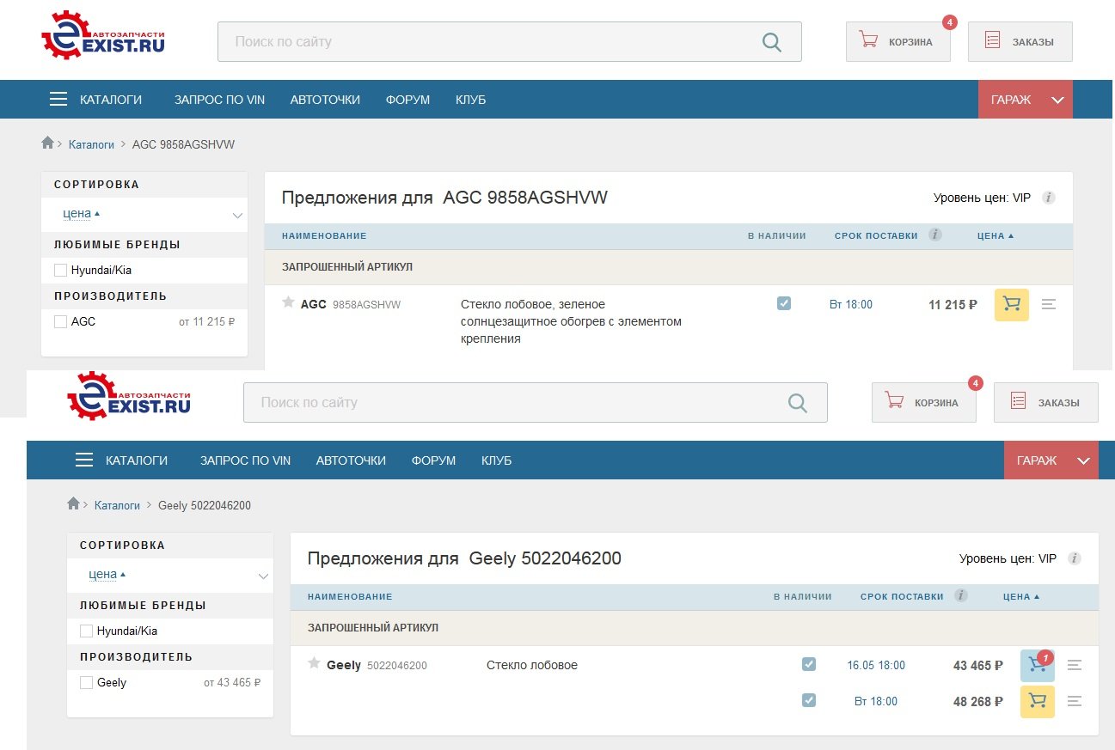Expand the ГАРАЖ dropdown on Geely page
Viewport: 1115px width, 750px height.
click(x=1051, y=460)
